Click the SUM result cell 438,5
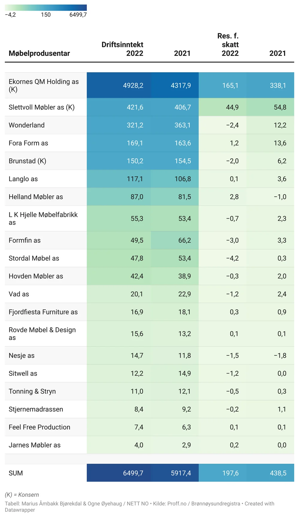The image size is (299, 518). click(278, 473)
